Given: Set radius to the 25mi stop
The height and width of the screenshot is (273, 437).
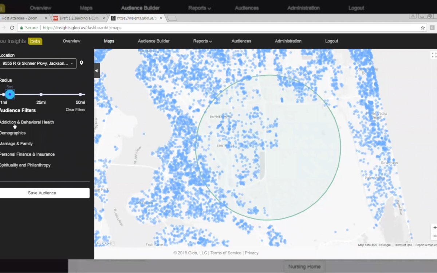Looking at the screenshot, I should 41,95.
